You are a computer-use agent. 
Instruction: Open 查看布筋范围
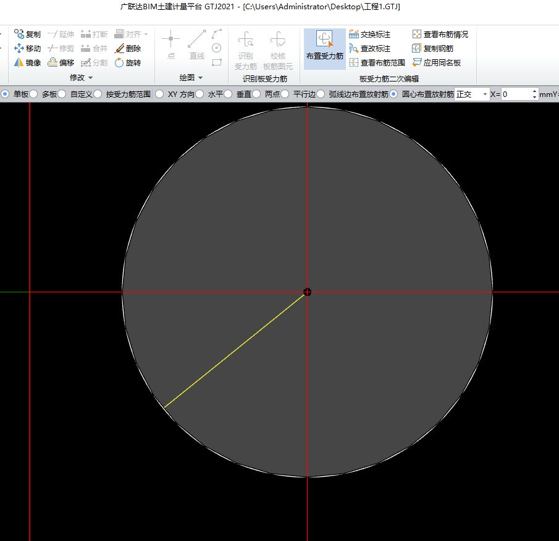pyautogui.click(x=377, y=63)
